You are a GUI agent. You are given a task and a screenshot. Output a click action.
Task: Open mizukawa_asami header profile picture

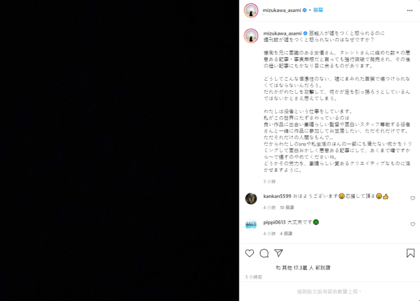coord(251,10)
